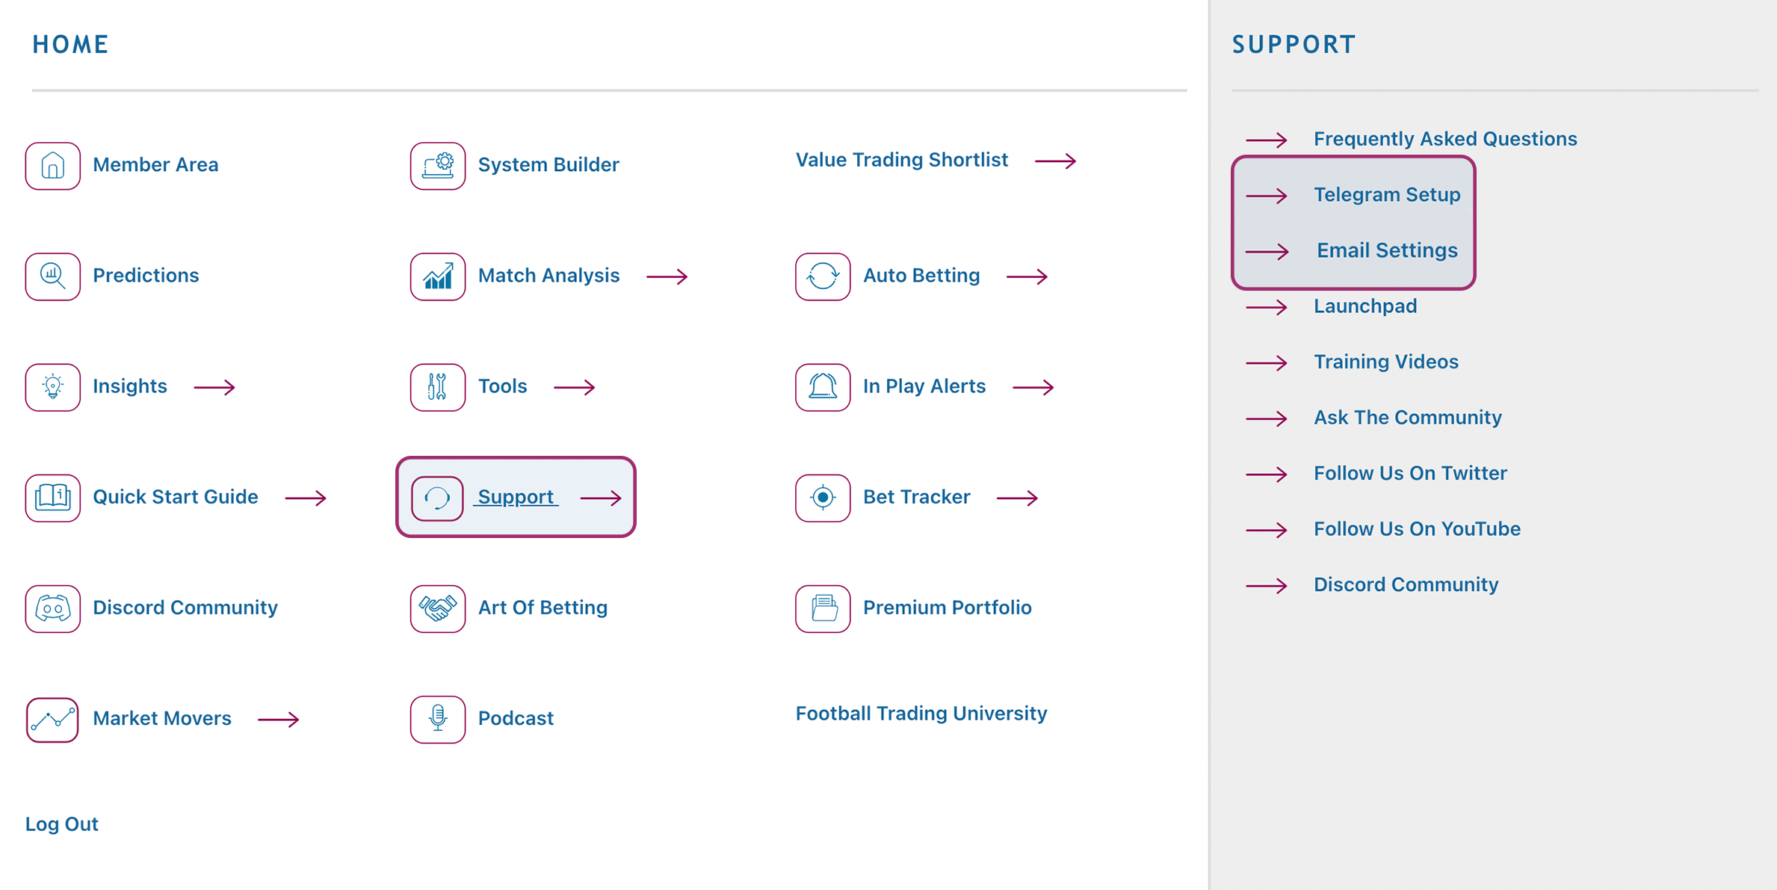The image size is (1777, 890).
Task: Open the Support menu item
Action: (x=516, y=497)
